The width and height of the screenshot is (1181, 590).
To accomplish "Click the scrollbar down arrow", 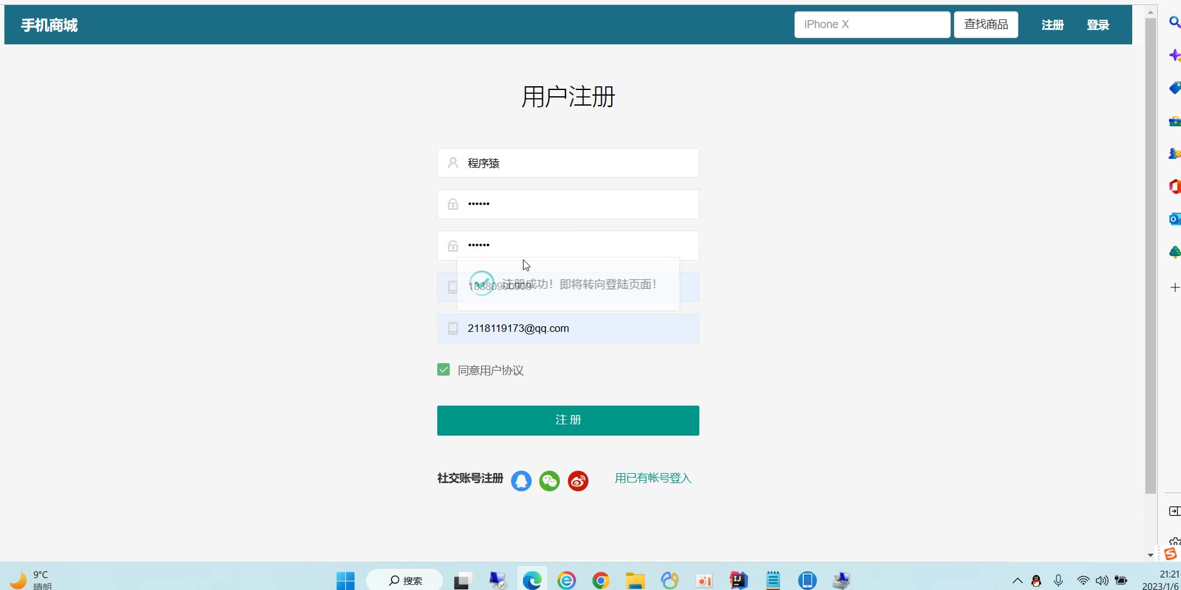I will pos(1150,555).
